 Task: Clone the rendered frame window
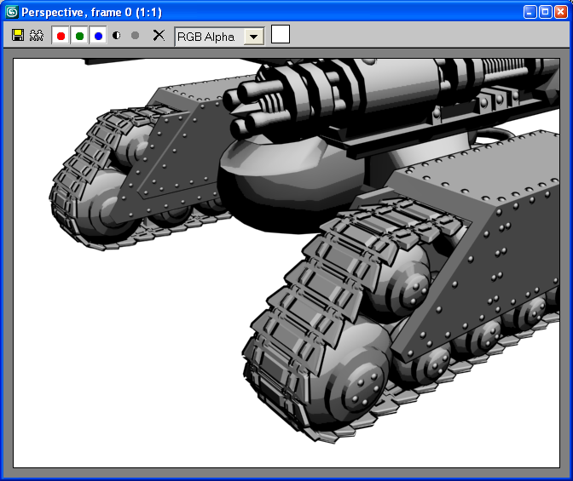pos(37,36)
